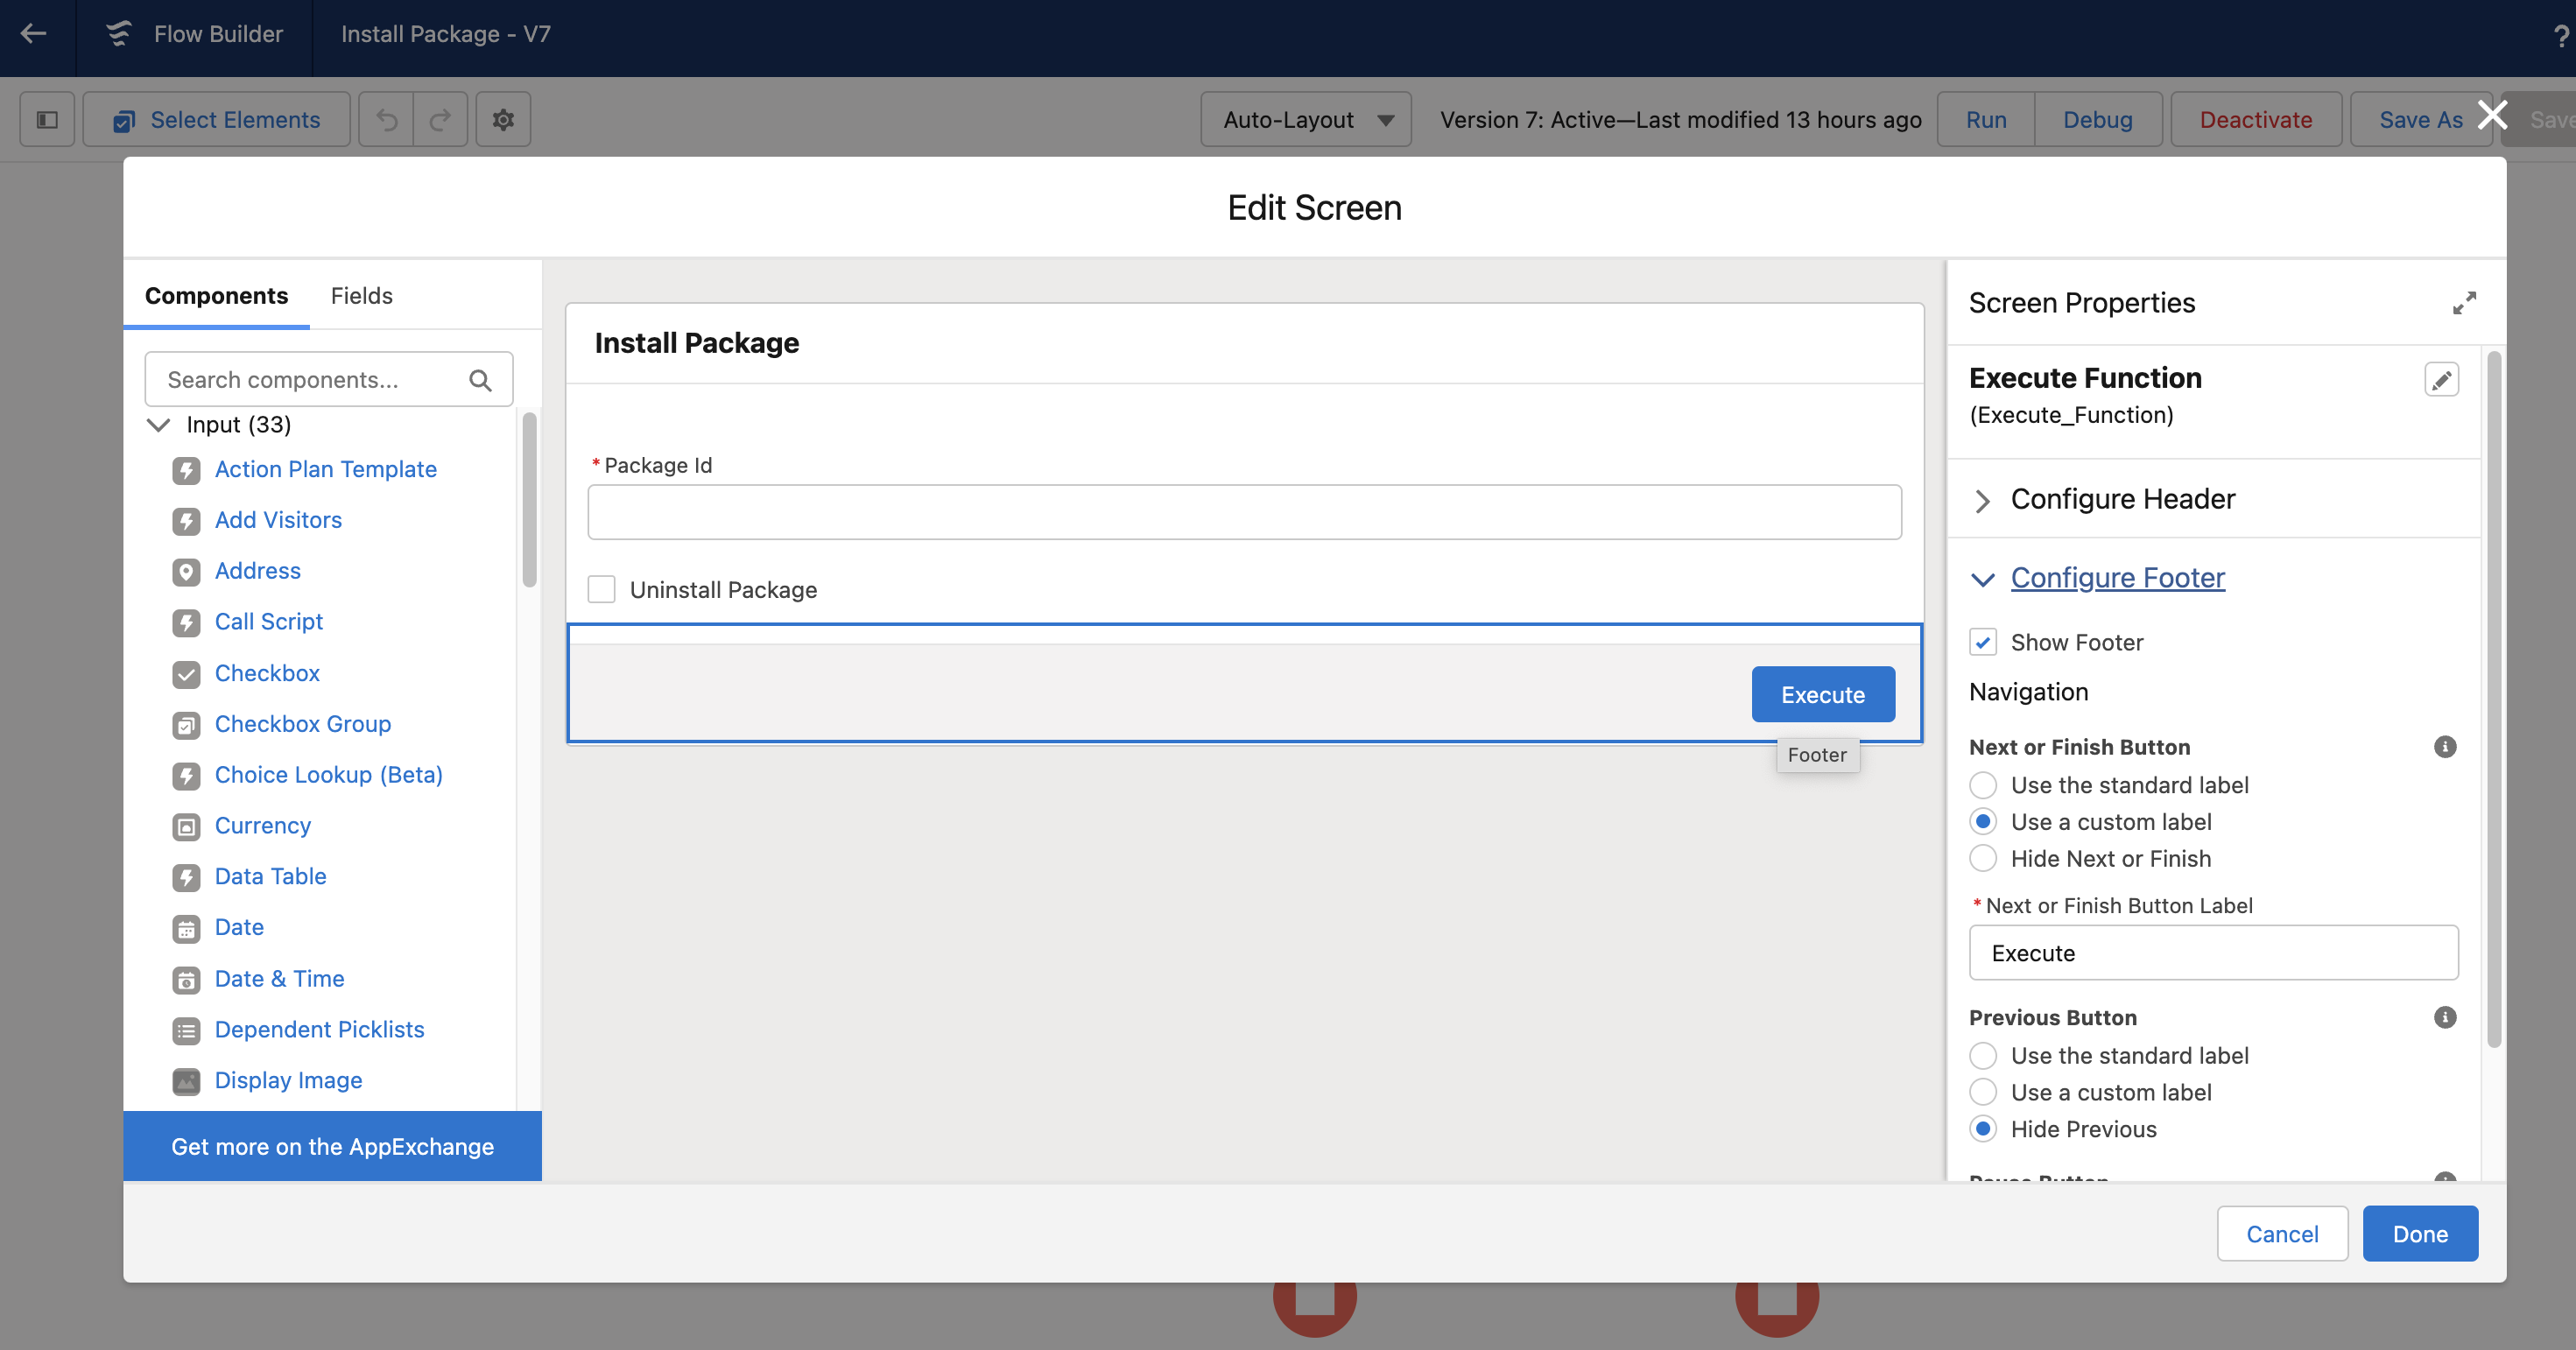This screenshot has width=2576, height=1350.
Task: Collapse the Configure Footer section
Action: click(2117, 578)
